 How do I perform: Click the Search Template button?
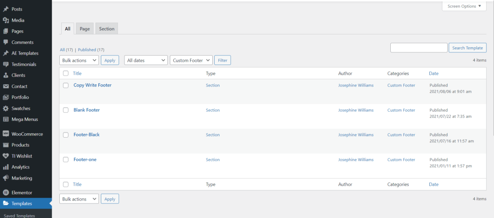(x=467, y=48)
